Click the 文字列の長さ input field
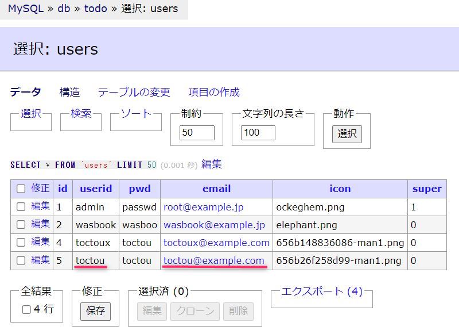The width and height of the screenshot is (459, 330). click(258, 133)
